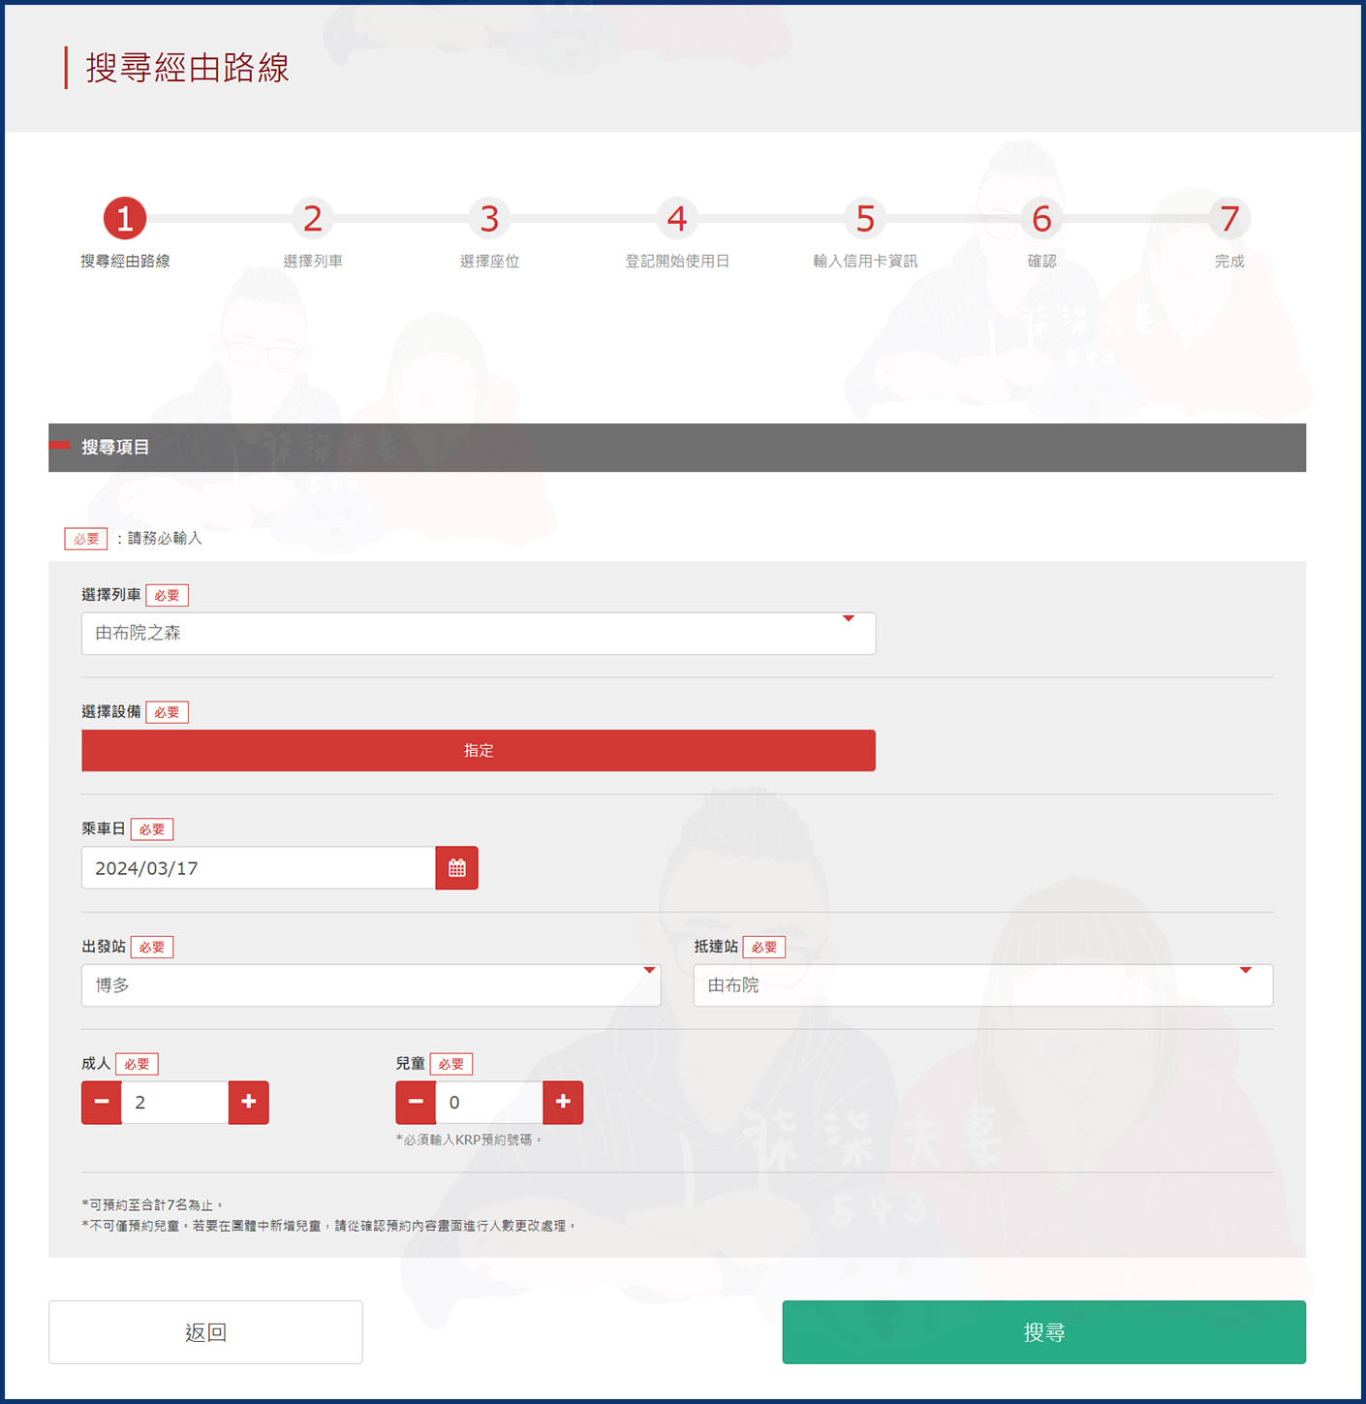
Task: Click the ride date field showing 2024/03/17
Action: 258,867
